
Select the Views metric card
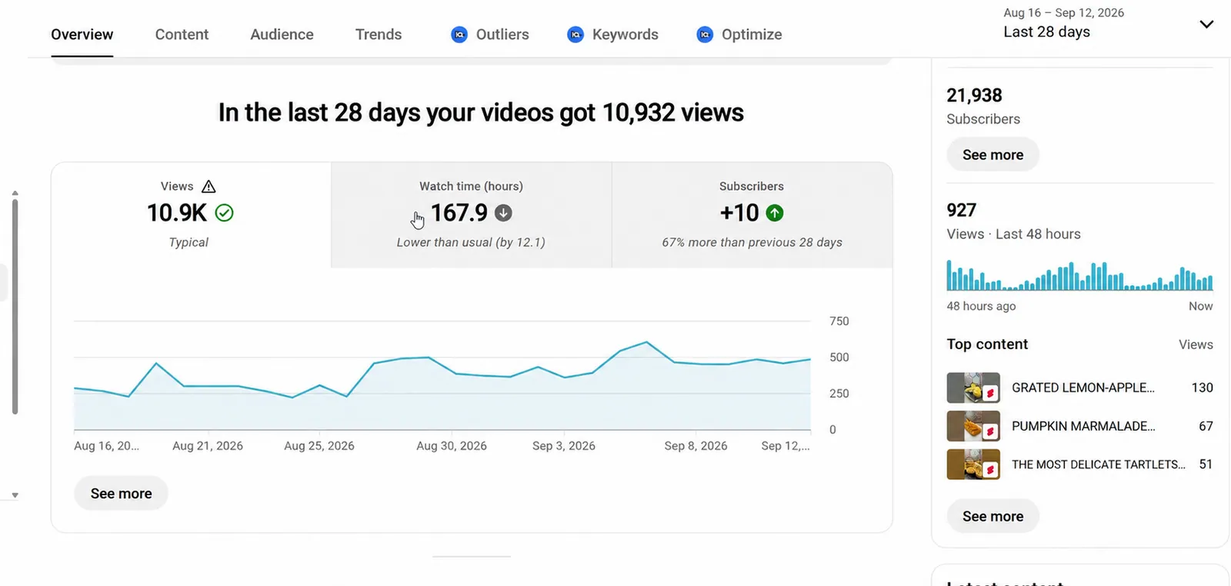tap(191, 215)
